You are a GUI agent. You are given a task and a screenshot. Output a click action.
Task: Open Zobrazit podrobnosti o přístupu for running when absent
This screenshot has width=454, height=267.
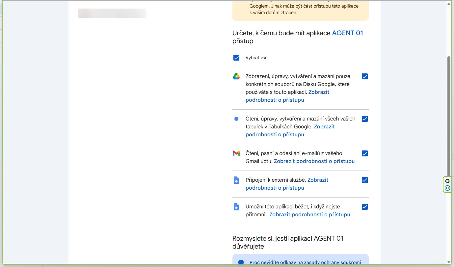click(x=310, y=215)
